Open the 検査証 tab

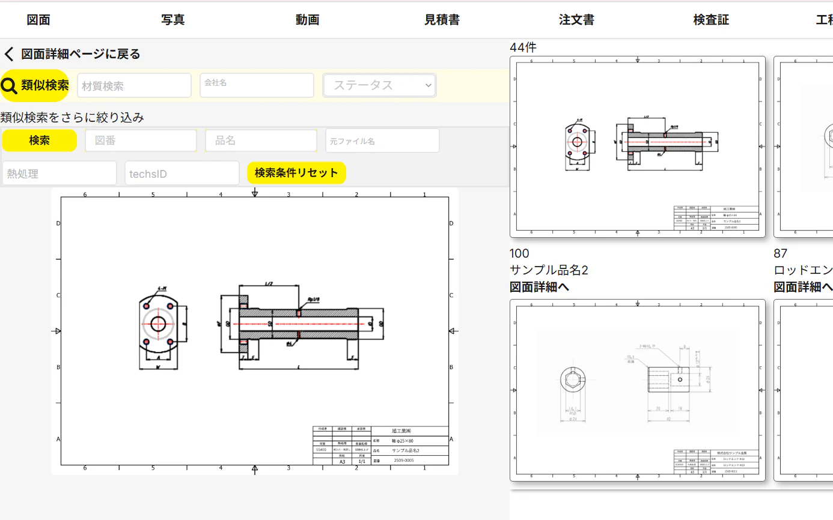click(x=711, y=20)
